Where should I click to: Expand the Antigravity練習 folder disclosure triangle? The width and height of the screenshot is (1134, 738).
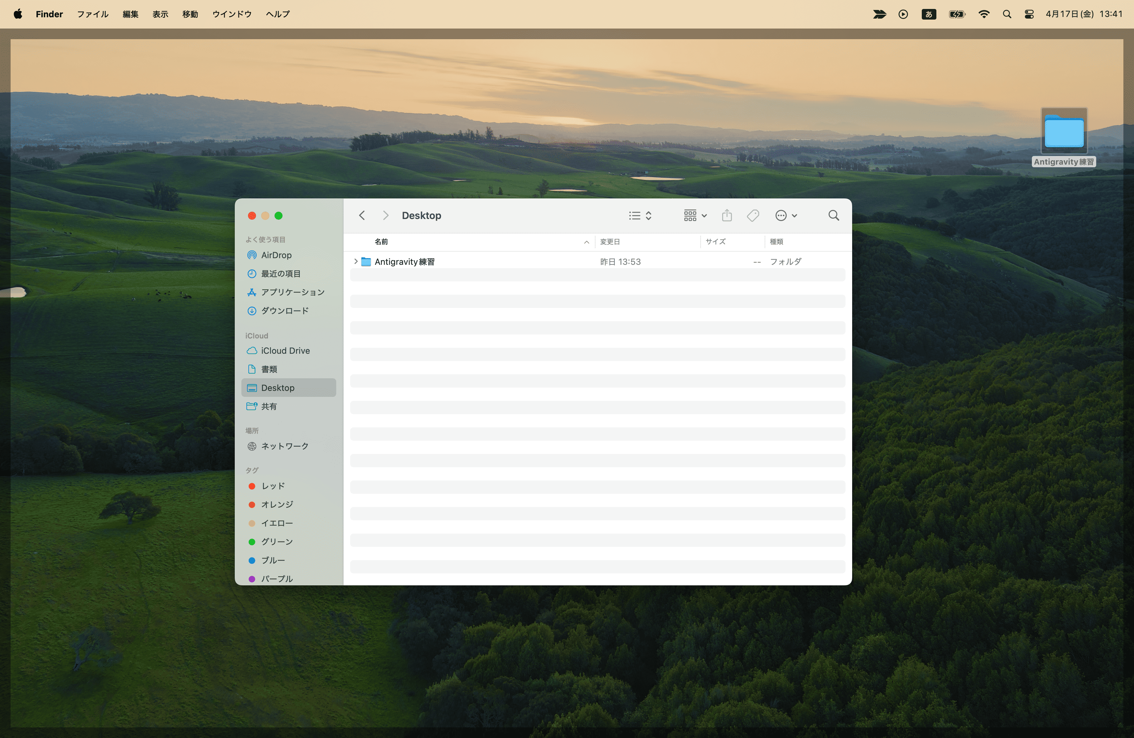coord(355,262)
